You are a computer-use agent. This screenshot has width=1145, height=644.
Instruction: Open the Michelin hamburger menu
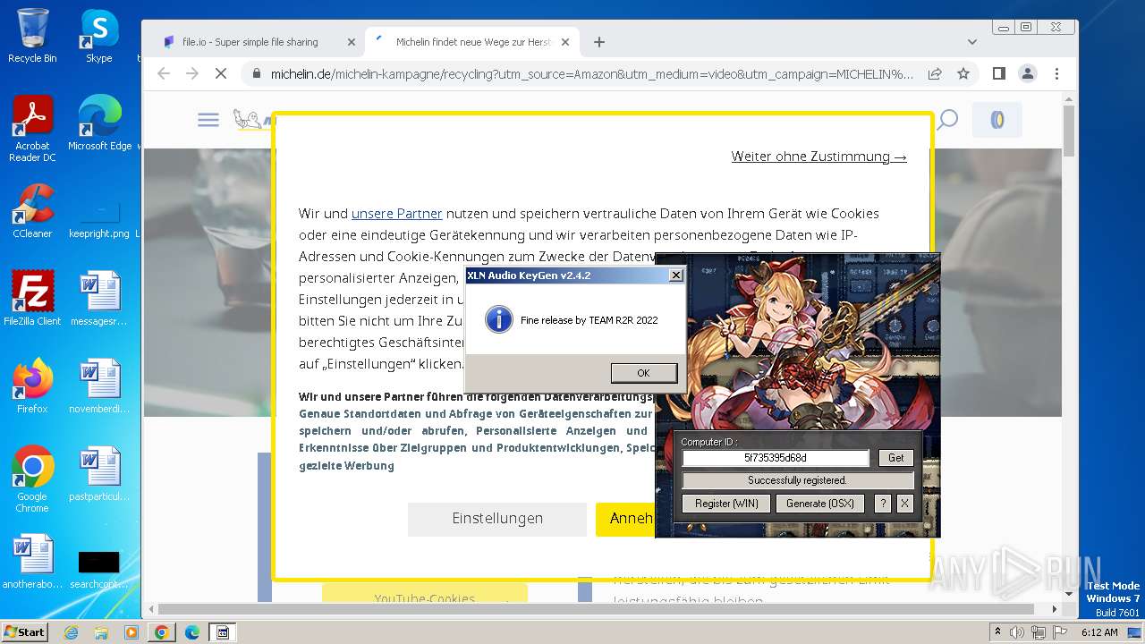point(208,120)
